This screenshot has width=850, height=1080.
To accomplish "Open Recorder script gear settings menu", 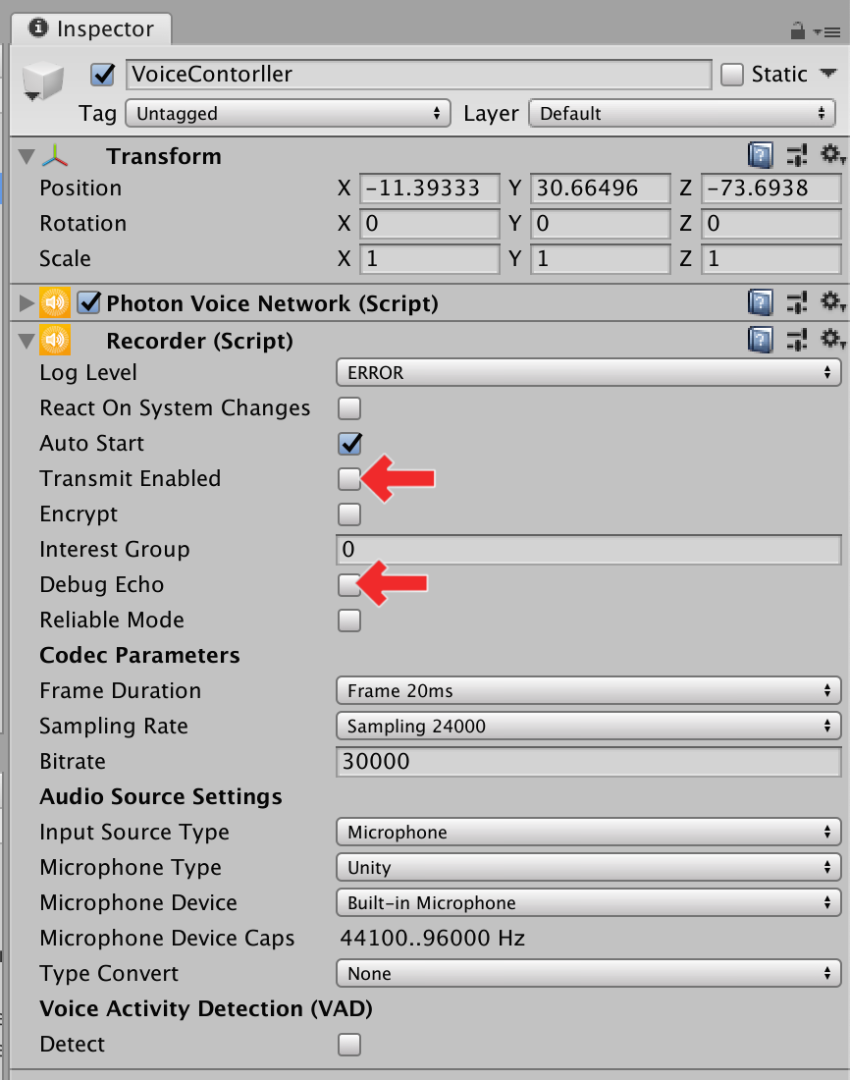I will (832, 340).
